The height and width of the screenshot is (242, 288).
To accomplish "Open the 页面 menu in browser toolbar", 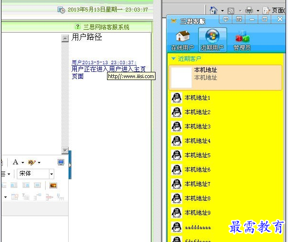I will click(274, 11).
